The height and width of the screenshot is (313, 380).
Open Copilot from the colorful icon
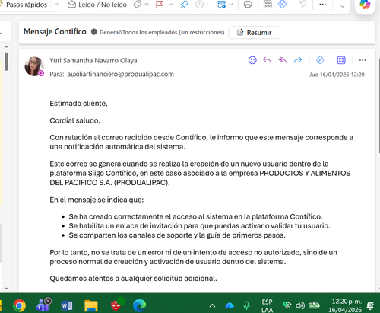[365, 5]
